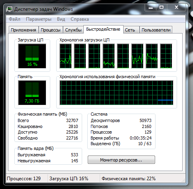This screenshot has width=193, height=189.
Task: Close the Task Manager window
Action: click(176, 8)
